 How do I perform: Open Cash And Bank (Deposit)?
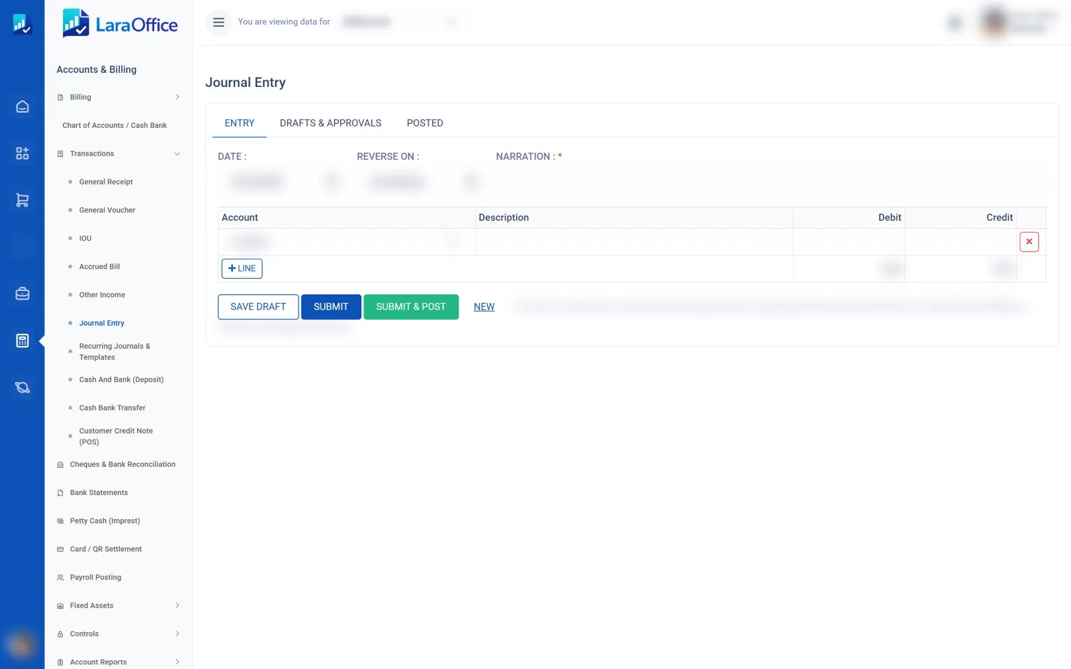tap(121, 379)
